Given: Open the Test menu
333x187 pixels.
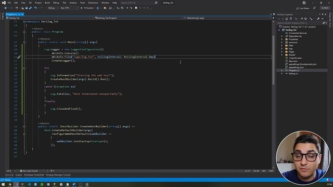Looking at the screenshot, I should tap(65, 3).
